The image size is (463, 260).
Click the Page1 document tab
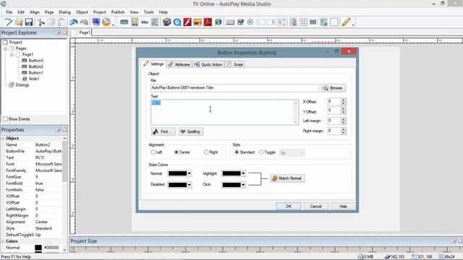(82, 32)
